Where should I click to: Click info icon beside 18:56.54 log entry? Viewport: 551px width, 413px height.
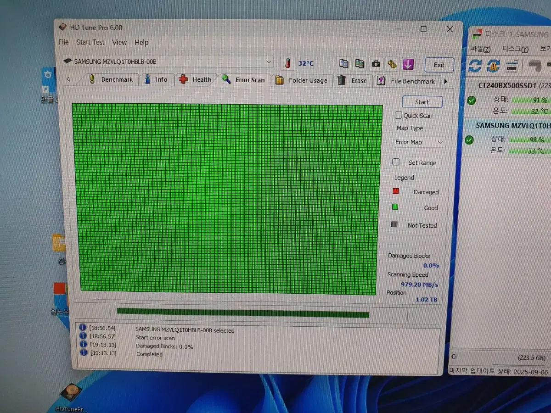83,327
